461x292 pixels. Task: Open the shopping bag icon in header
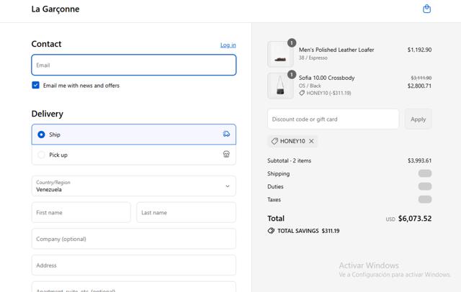pyautogui.click(x=426, y=9)
